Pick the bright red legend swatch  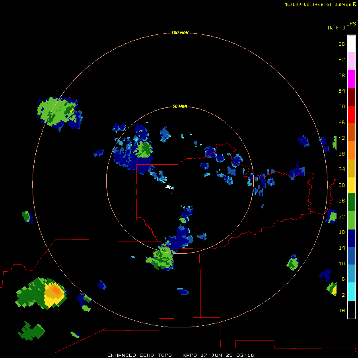[351, 115]
